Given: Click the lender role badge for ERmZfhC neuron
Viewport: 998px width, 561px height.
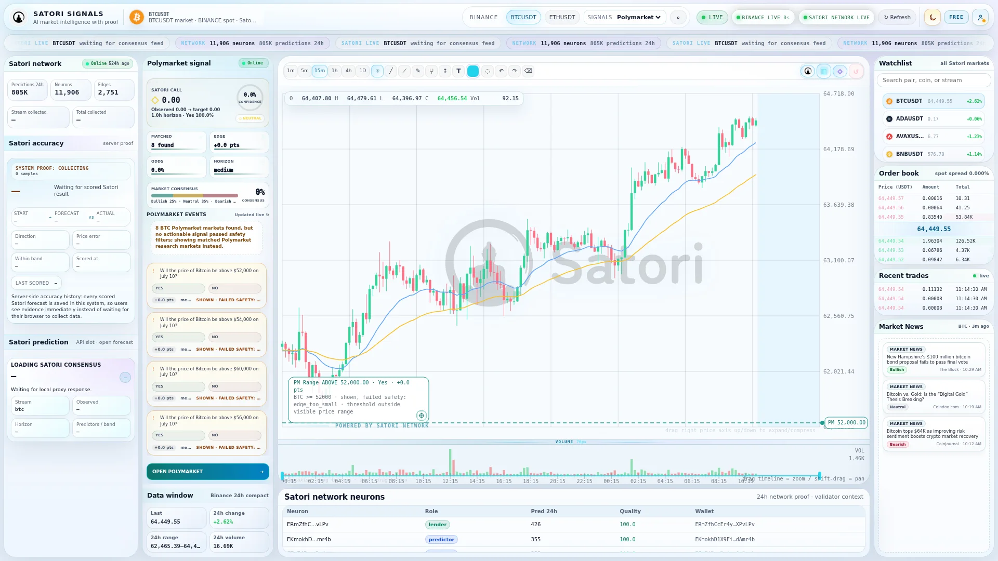Looking at the screenshot, I should (438, 525).
